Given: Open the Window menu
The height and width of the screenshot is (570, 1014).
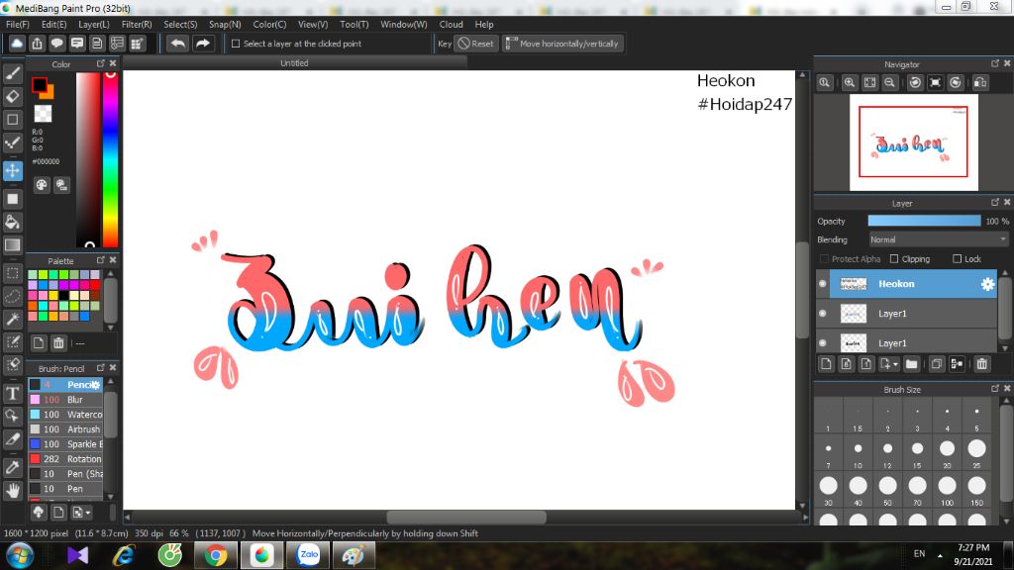Looking at the screenshot, I should click(404, 24).
